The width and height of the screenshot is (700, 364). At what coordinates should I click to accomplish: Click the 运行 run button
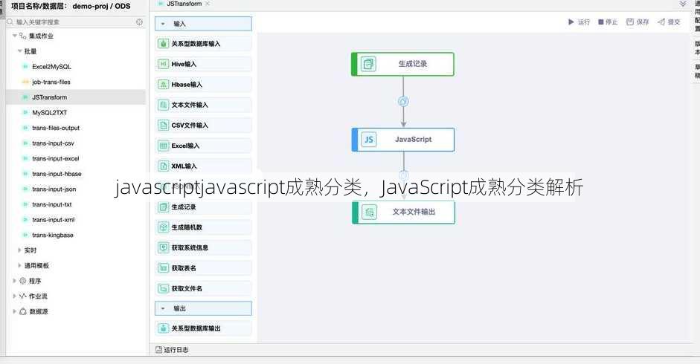(x=579, y=22)
